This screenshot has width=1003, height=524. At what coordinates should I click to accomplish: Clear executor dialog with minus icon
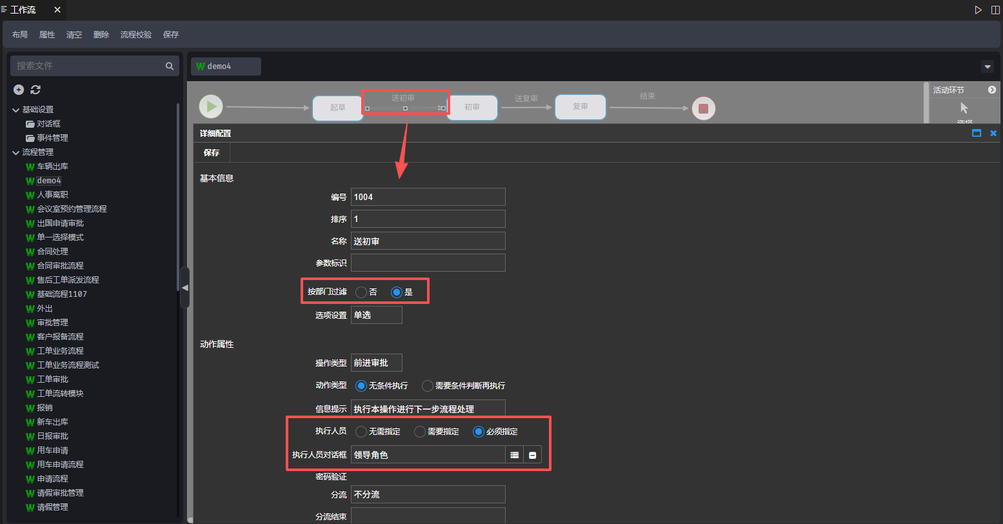click(533, 455)
